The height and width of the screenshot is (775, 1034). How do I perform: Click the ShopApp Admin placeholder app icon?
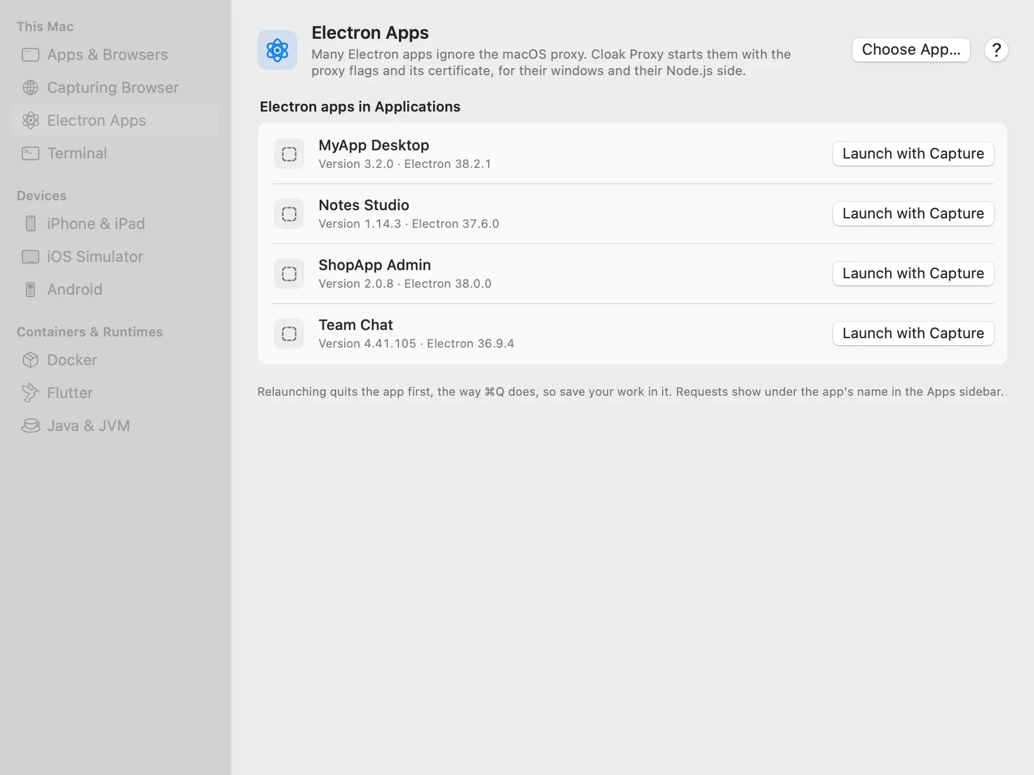point(289,274)
